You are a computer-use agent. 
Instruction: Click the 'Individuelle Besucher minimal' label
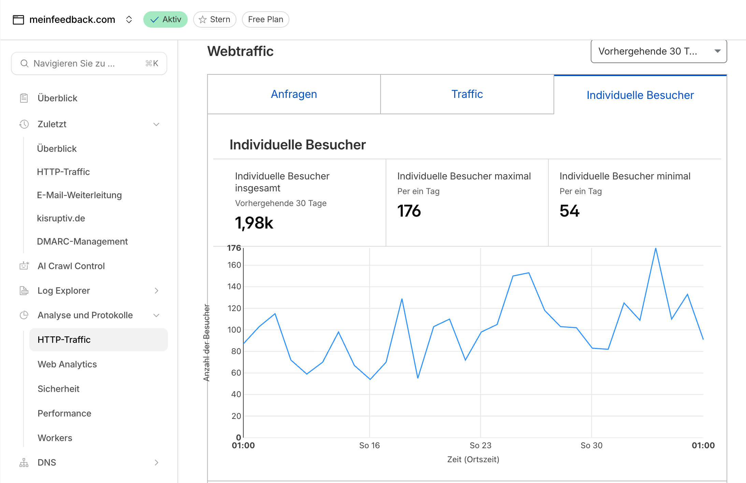pos(625,176)
